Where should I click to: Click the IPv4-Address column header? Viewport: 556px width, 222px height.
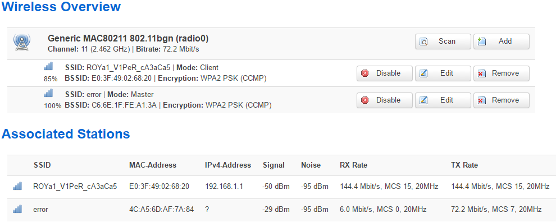[x=227, y=165]
